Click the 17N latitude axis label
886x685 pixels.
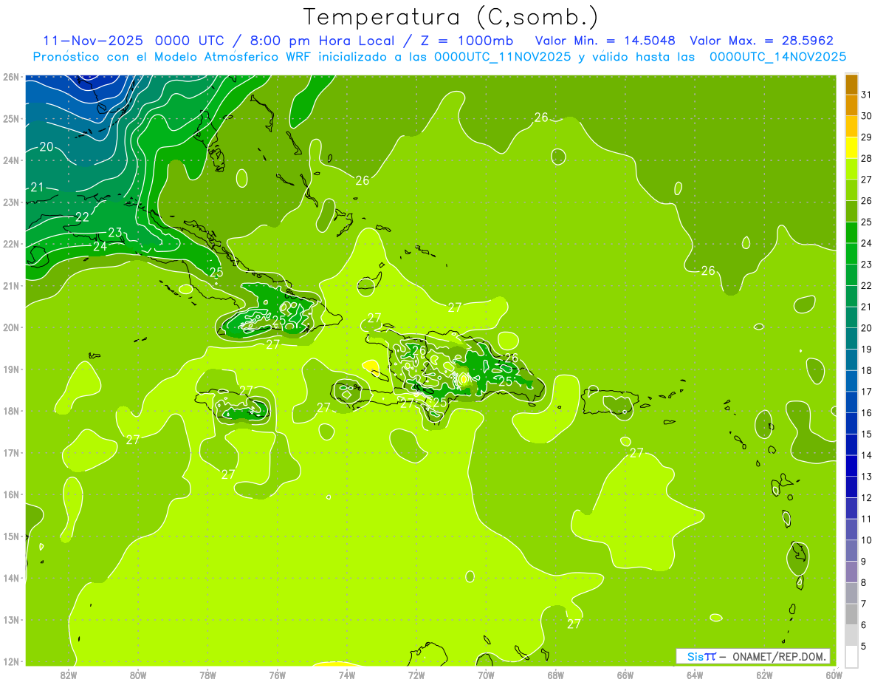[x=10, y=453]
